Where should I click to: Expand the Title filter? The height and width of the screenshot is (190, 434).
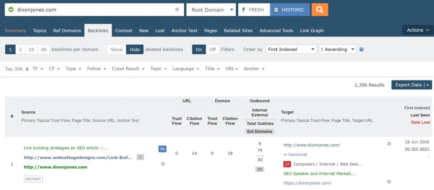212,69
